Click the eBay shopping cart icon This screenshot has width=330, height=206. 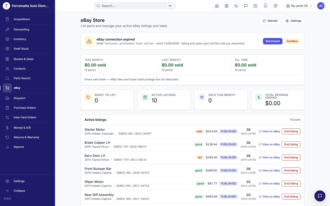tap(7, 88)
